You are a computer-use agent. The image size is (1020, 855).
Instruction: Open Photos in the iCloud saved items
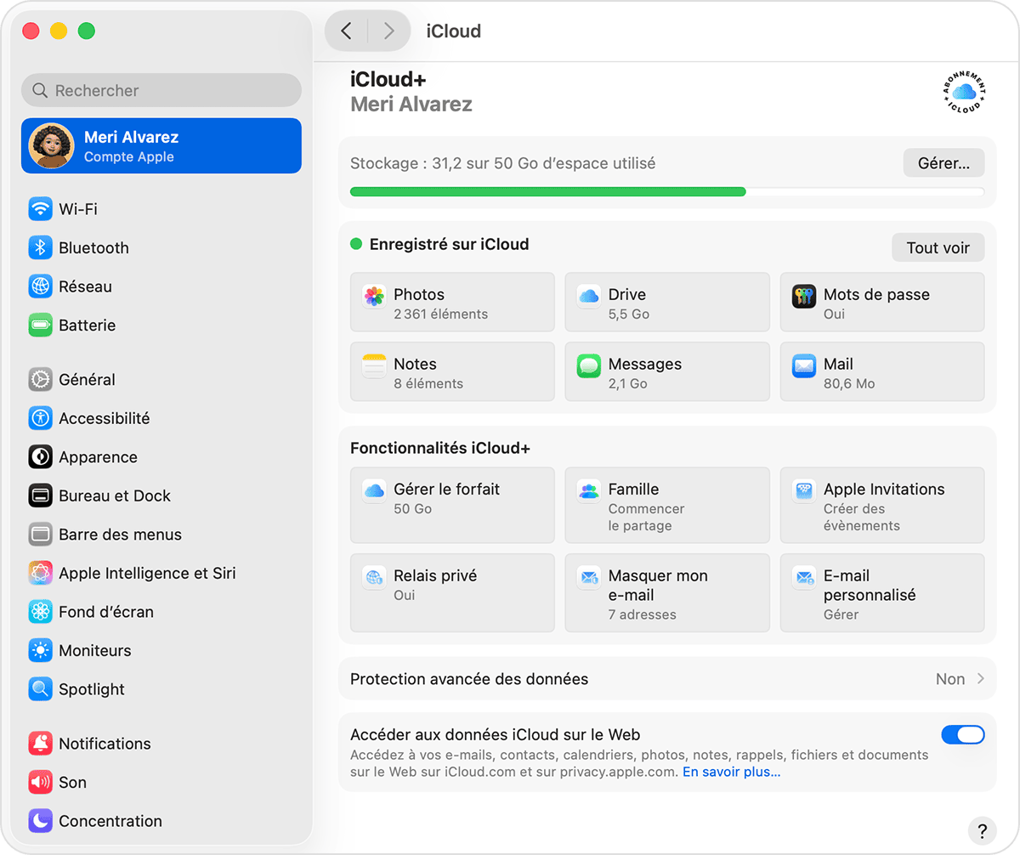point(451,302)
